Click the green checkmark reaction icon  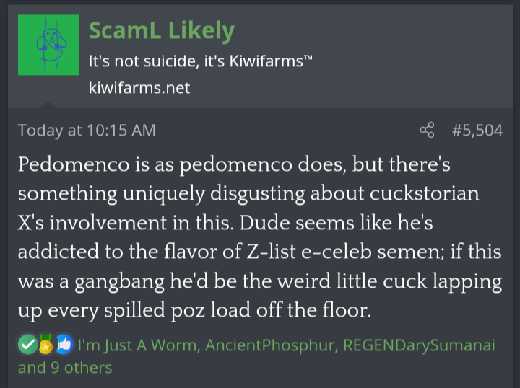click(27, 345)
